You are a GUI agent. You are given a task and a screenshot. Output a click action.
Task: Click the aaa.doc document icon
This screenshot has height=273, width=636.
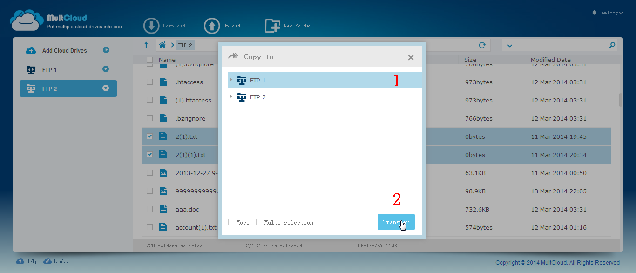coord(163,209)
